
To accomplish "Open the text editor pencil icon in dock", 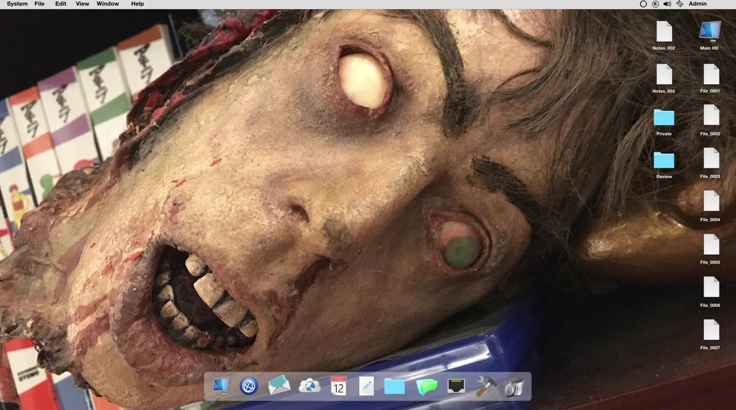I will click(x=366, y=386).
